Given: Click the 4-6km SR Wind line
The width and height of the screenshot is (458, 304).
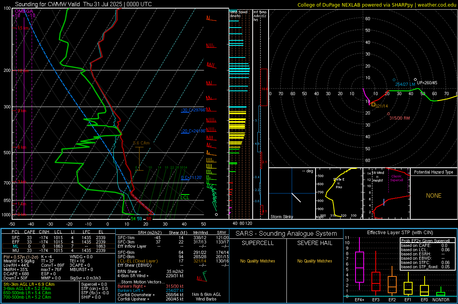Looking at the screenshot, I should 151,276.
